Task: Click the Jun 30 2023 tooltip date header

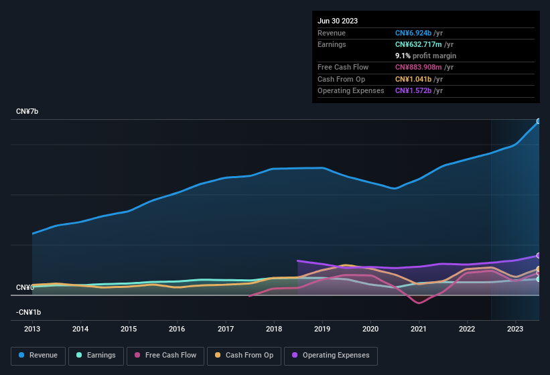Action: [338, 21]
